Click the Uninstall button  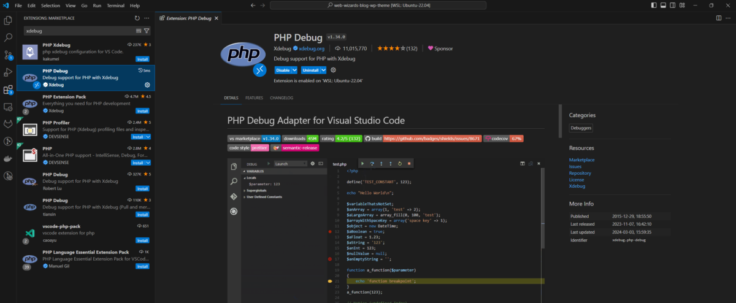pyautogui.click(x=310, y=70)
